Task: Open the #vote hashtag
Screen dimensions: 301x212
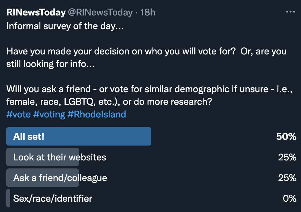Action: click(x=18, y=114)
